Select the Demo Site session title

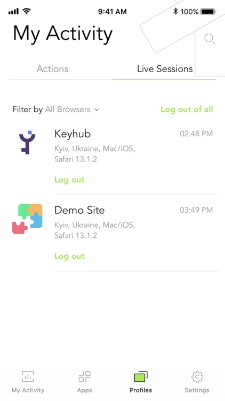(79, 210)
